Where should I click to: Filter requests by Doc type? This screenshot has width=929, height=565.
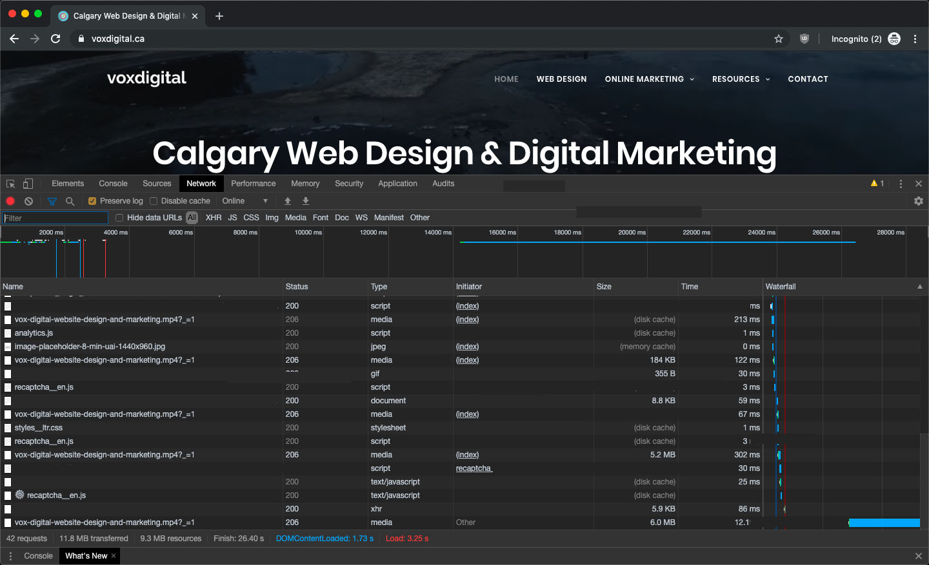point(342,218)
